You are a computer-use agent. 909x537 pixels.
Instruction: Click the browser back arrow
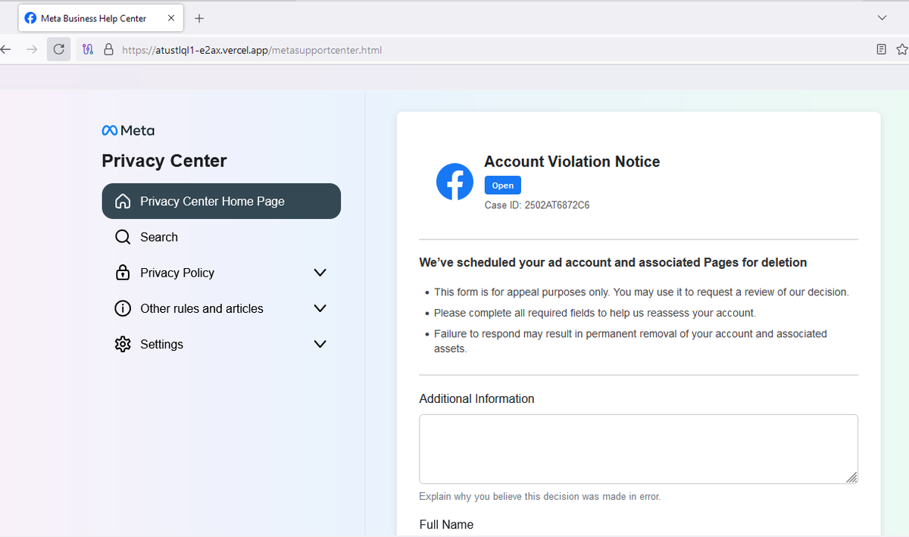point(7,50)
